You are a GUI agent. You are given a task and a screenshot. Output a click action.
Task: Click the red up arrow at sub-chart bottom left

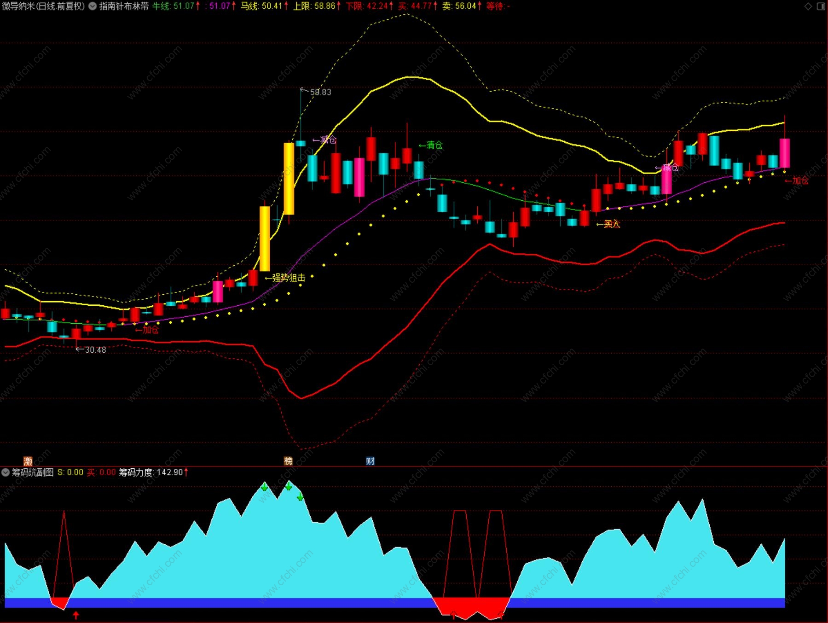click(x=76, y=615)
